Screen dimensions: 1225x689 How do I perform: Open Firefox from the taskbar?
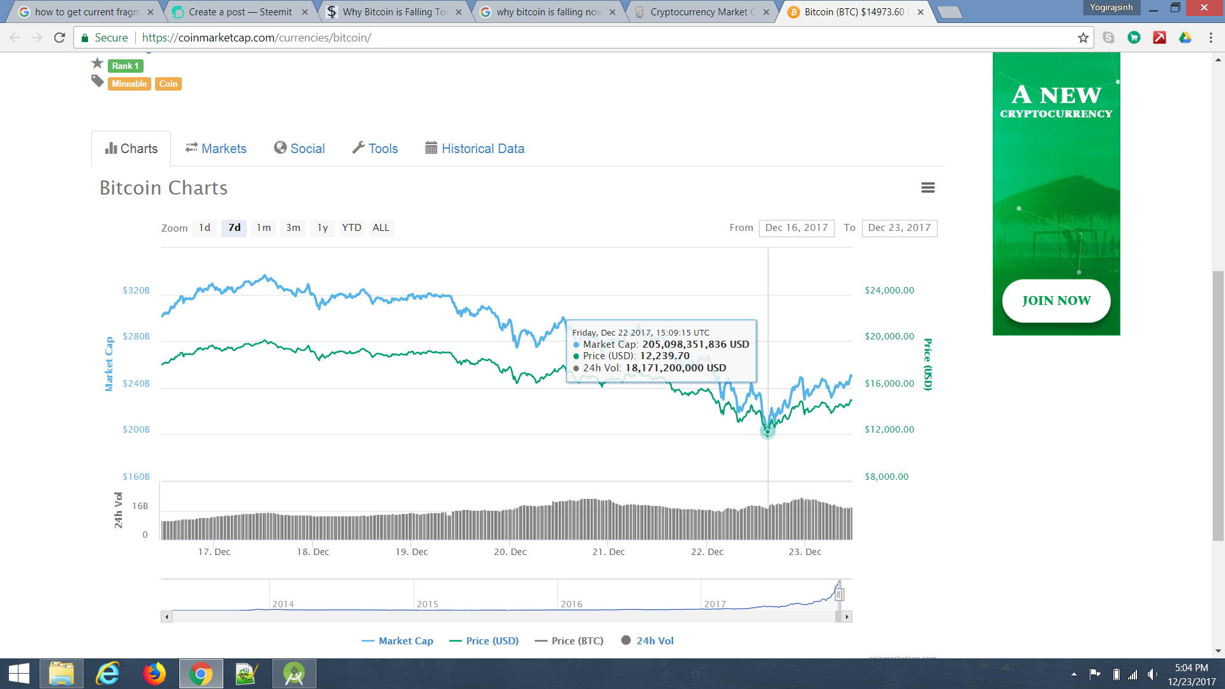click(x=154, y=674)
